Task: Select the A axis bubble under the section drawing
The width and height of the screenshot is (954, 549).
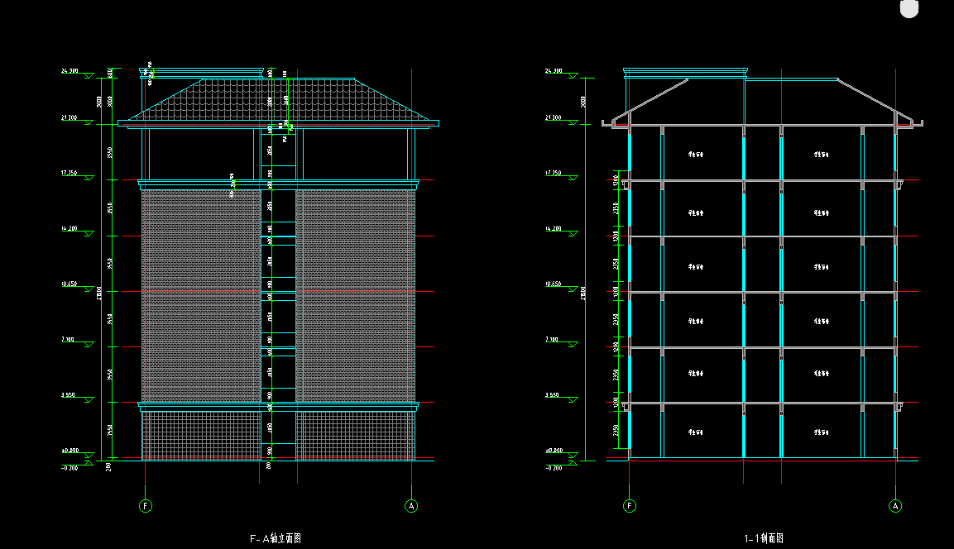Action: [x=895, y=505]
